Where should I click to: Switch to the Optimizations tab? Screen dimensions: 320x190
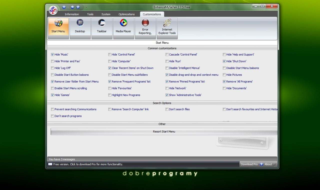[126, 14]
